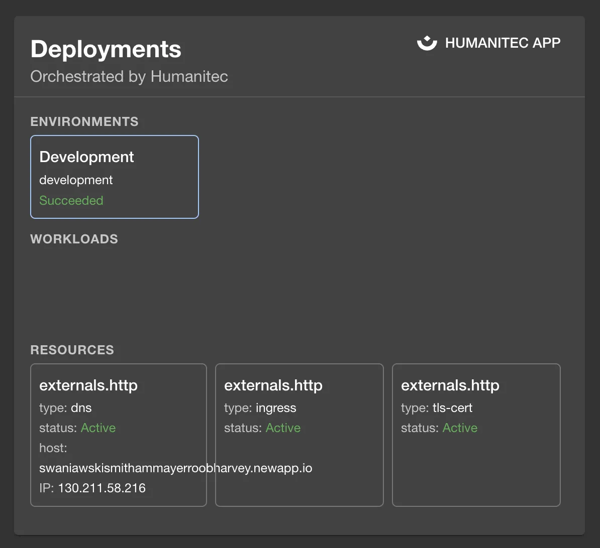The width and height of the screenshot is (600, 548).
Task: Select the Development environment card
Action: point(114,177)
